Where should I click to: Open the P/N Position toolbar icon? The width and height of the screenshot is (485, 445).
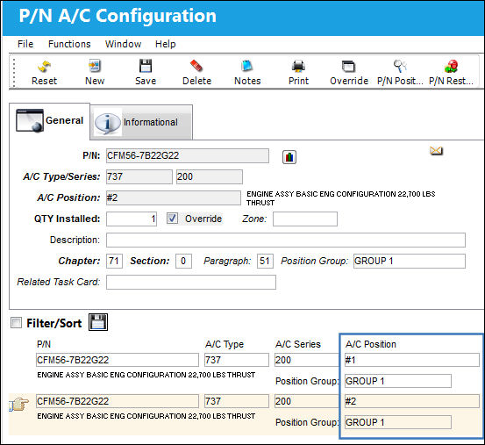pos(400,66)
